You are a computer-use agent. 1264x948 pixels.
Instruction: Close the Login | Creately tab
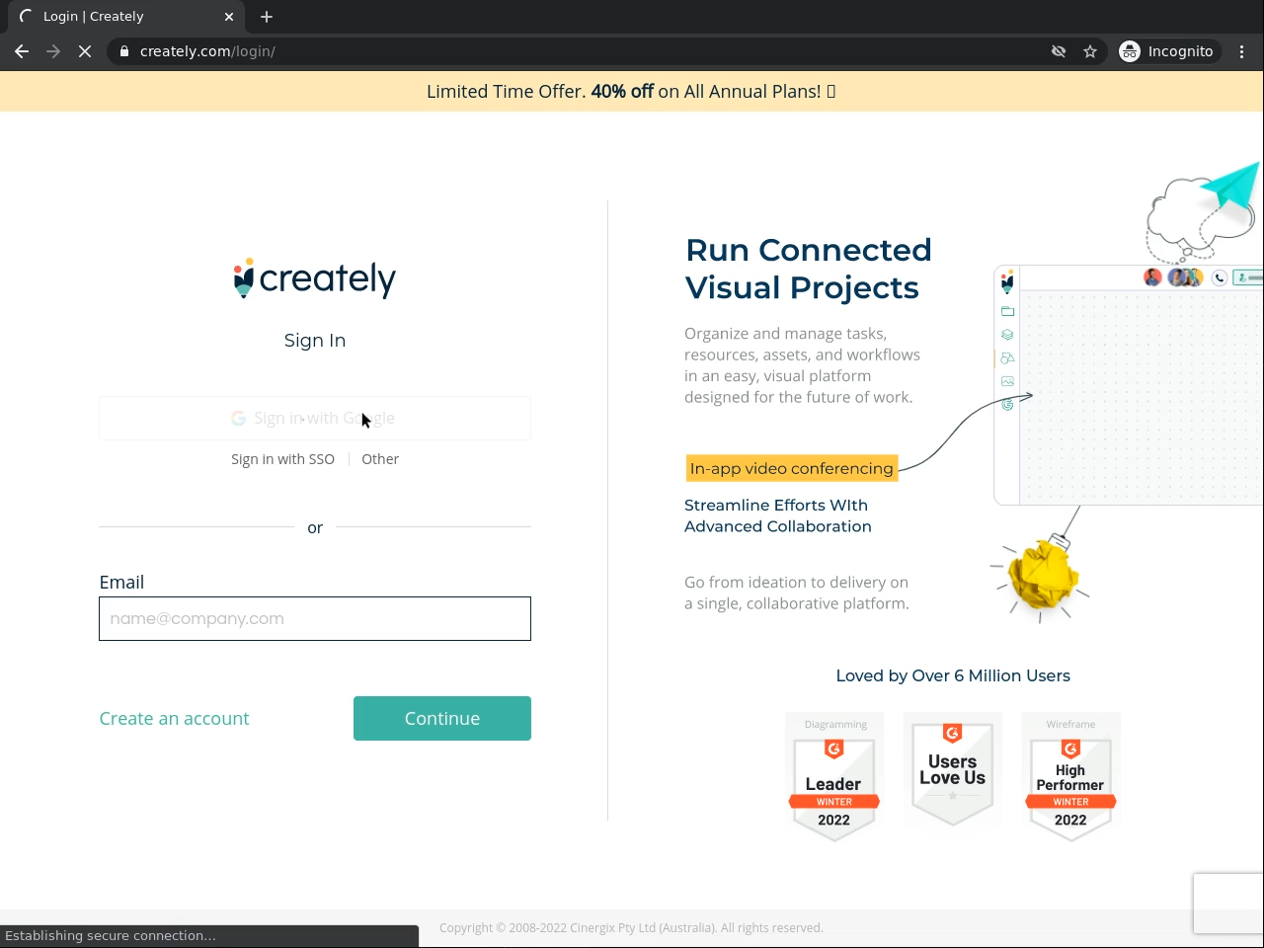[x=229, y=17]
